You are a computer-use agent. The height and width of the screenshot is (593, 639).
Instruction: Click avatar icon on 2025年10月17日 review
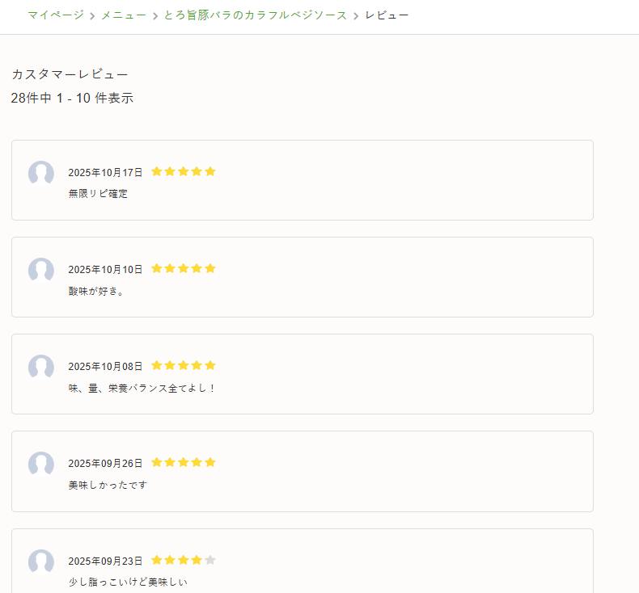[41, 173]
